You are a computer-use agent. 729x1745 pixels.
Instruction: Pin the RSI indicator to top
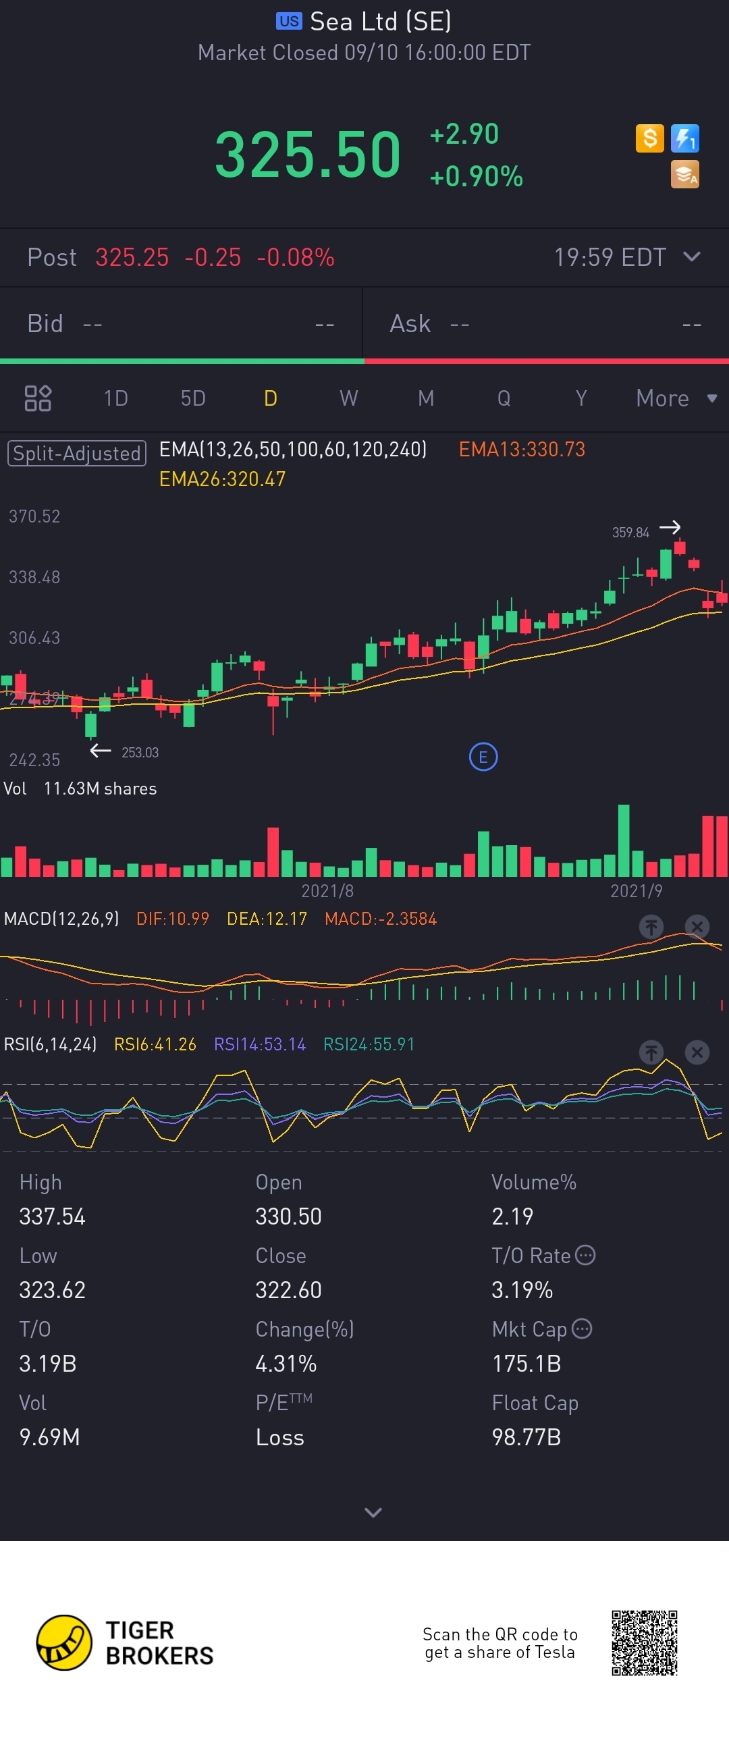[651, 1052]
